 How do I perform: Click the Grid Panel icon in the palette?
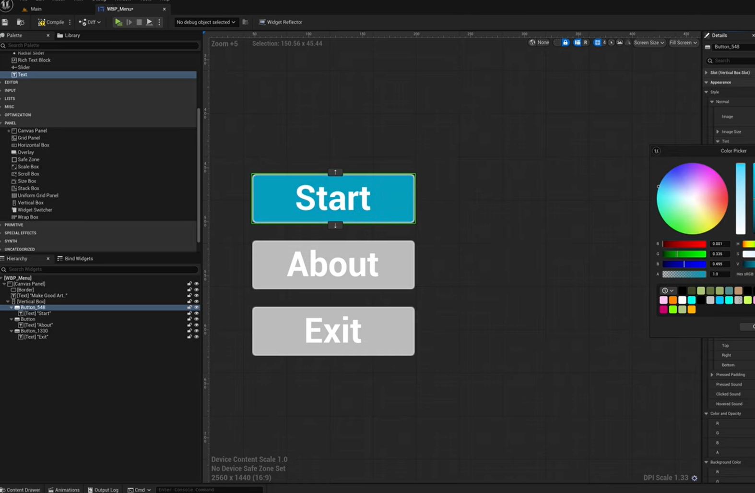click(14, 138)
